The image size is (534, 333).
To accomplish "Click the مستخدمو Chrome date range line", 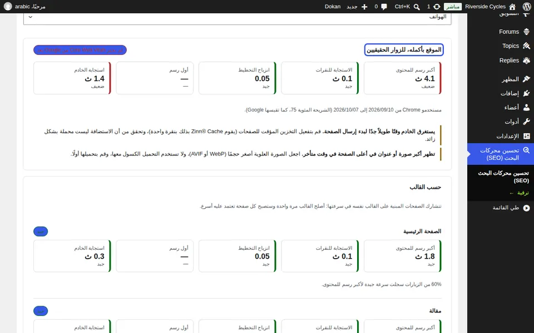I will point(343,110).
